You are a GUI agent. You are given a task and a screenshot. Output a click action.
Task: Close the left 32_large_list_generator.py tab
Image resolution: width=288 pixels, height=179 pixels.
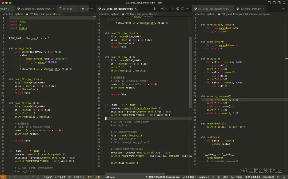pos(53,8)
